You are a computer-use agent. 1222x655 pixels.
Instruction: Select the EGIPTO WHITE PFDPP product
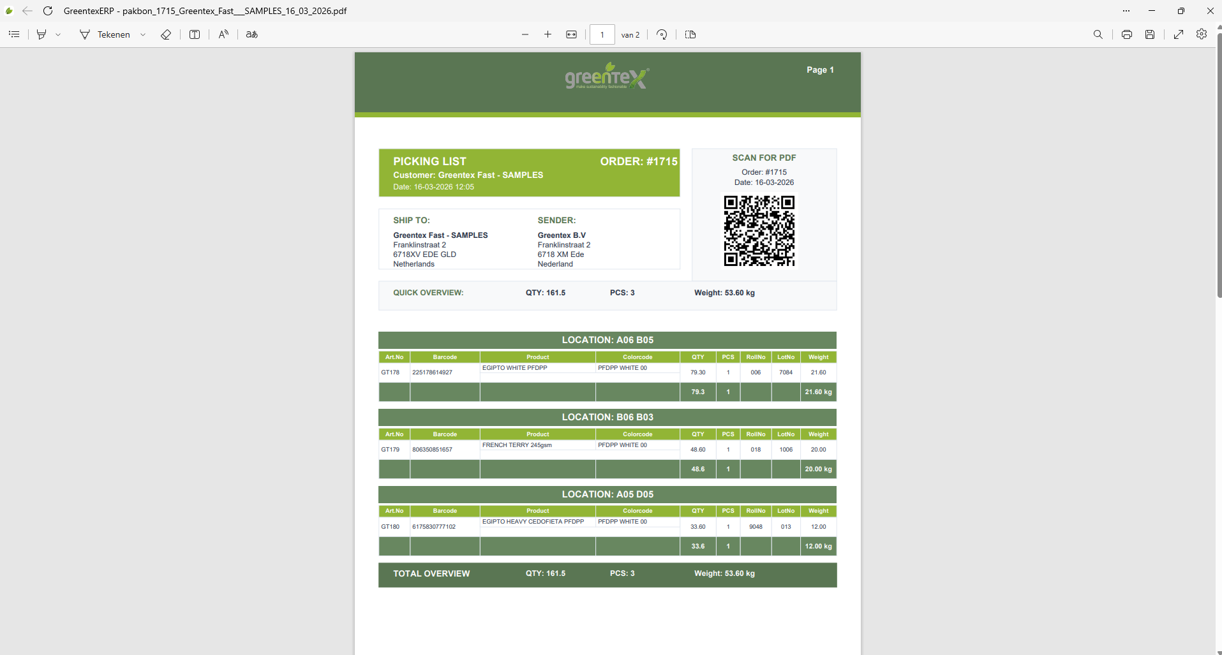pos(514,368)
